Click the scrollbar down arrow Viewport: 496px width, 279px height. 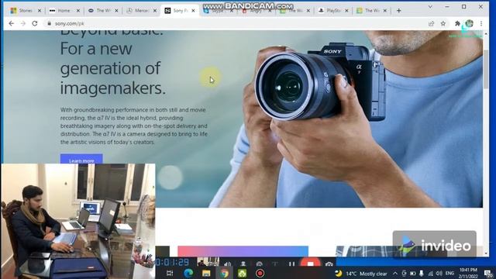click(486, 253)
